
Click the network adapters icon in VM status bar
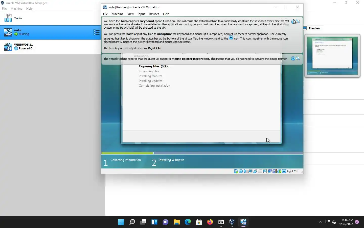(x=250, y=171)
